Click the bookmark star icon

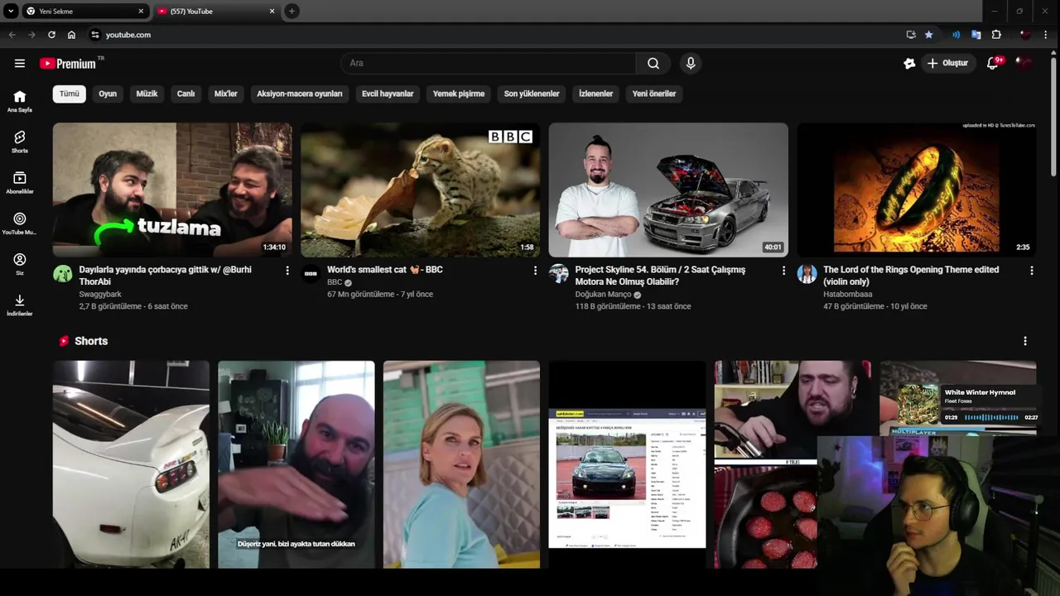pos(929,35)
